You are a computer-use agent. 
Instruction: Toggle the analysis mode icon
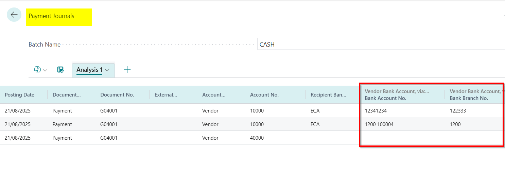click(x=60, y=70)
